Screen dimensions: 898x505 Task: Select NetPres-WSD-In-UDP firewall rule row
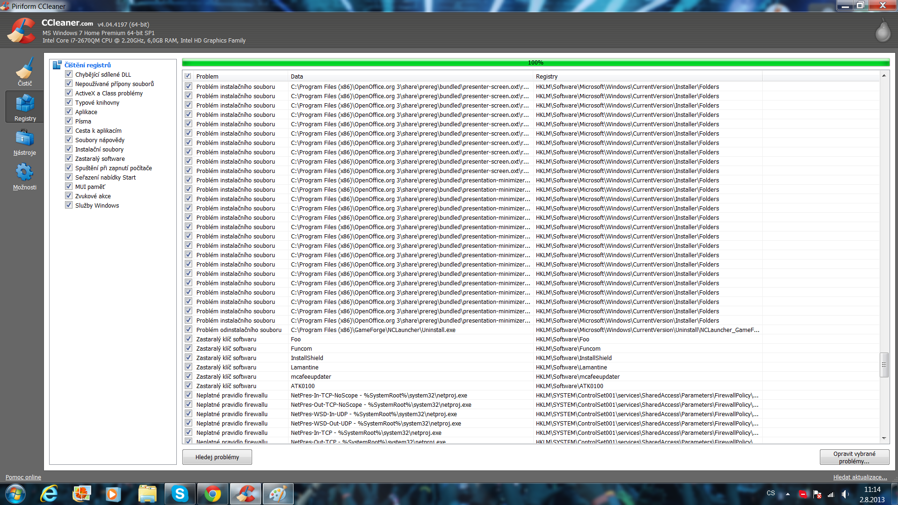(x=473, y=414)
